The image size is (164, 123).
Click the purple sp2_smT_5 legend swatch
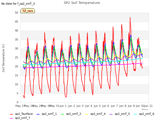click(111, 114)
